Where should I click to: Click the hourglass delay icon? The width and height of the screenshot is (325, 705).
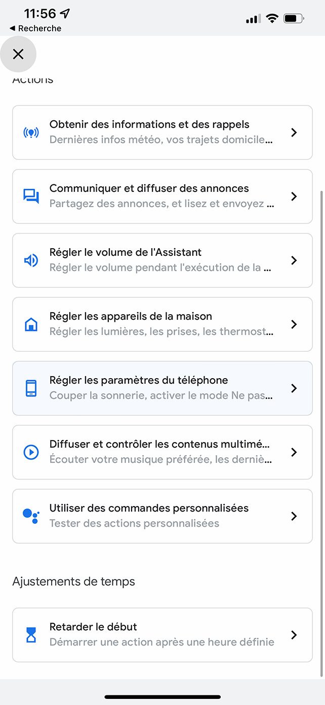click(x=31, y=635)
